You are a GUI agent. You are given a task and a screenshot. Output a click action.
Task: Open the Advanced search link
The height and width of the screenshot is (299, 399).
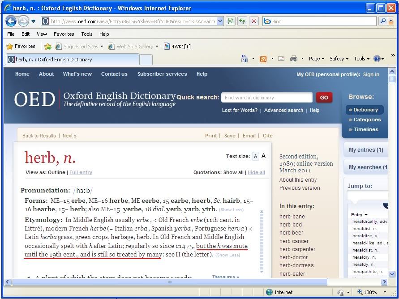pos(283,111)
